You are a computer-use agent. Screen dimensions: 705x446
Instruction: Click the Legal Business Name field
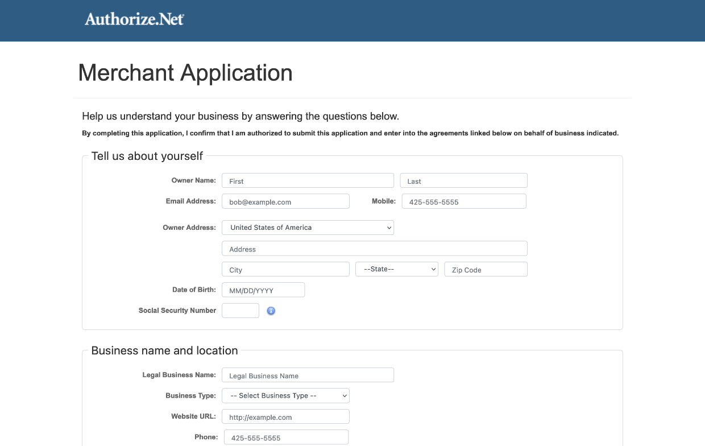[308, 375]
